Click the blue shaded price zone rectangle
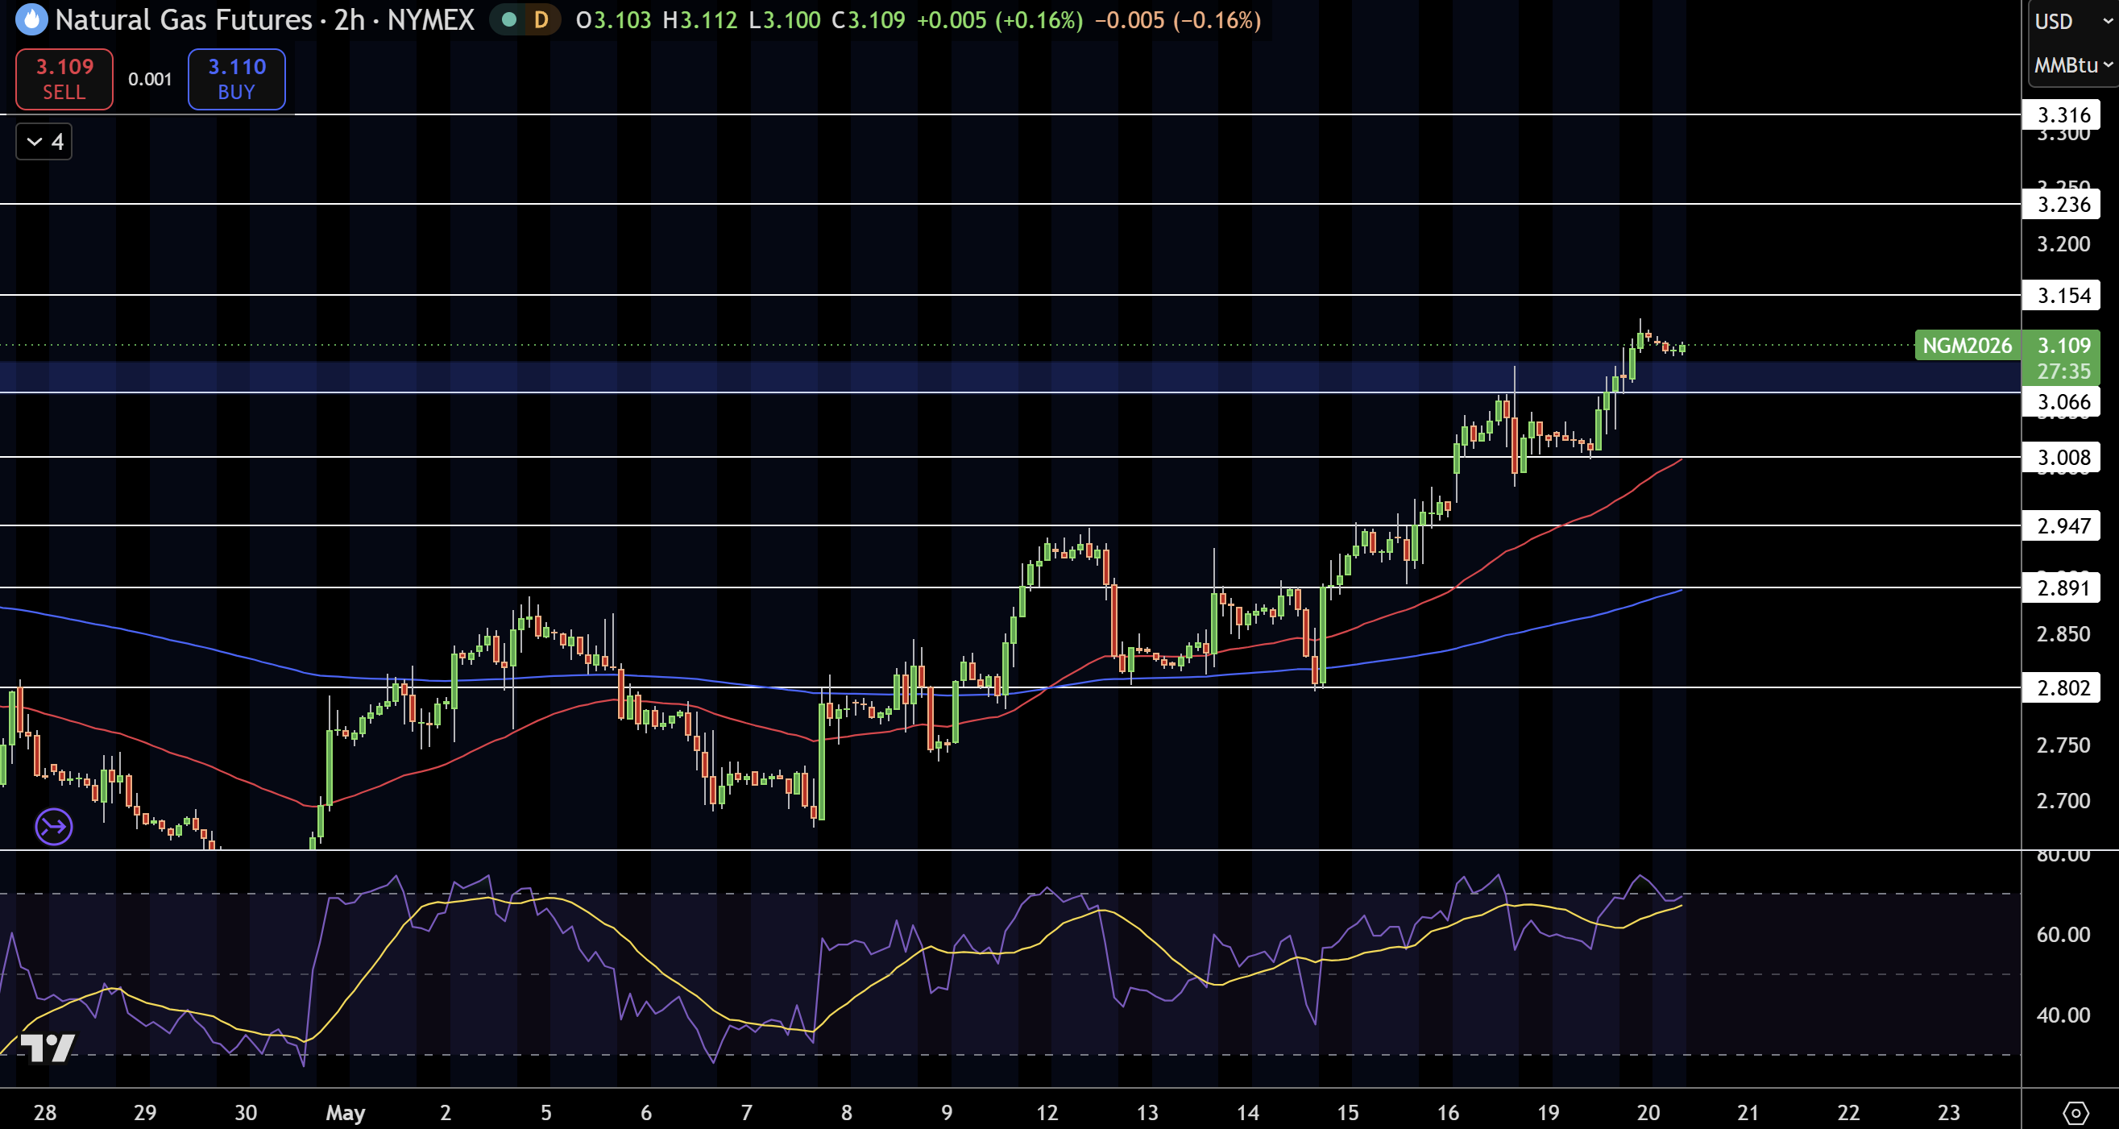 1010,377
